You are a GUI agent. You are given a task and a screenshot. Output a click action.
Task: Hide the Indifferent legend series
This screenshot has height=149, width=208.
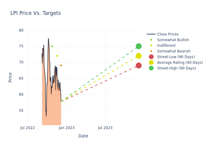(166, 46)
